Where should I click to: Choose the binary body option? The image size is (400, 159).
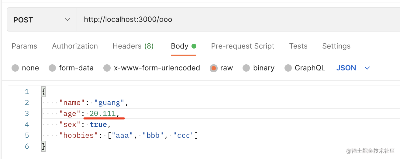click(x=246, y=68)
